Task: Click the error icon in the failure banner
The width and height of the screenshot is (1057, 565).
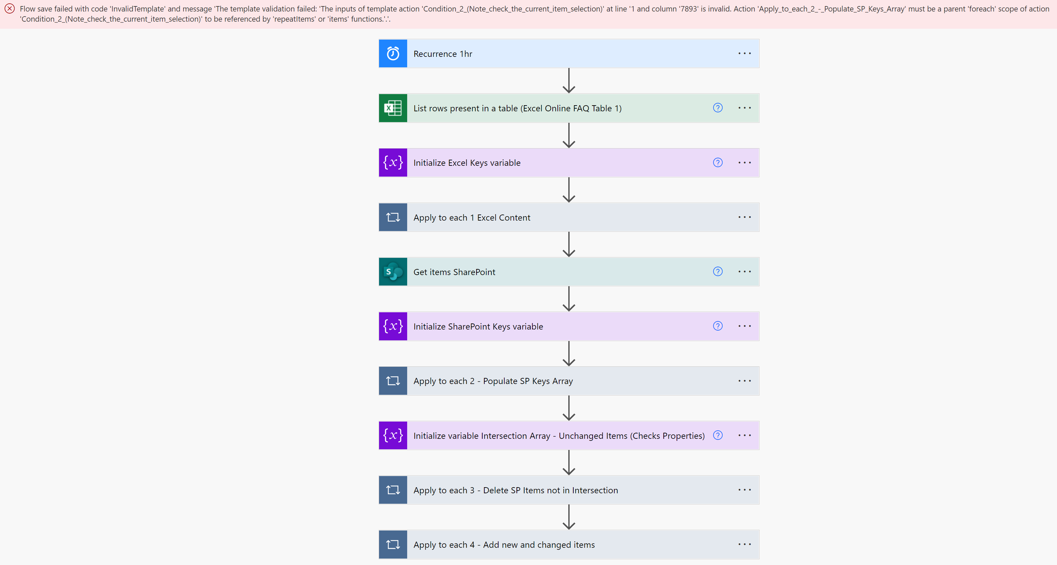Action: coord(10,8)
